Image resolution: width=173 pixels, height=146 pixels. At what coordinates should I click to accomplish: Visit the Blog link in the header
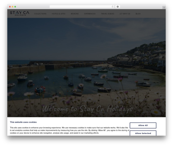tap(138, 14)
